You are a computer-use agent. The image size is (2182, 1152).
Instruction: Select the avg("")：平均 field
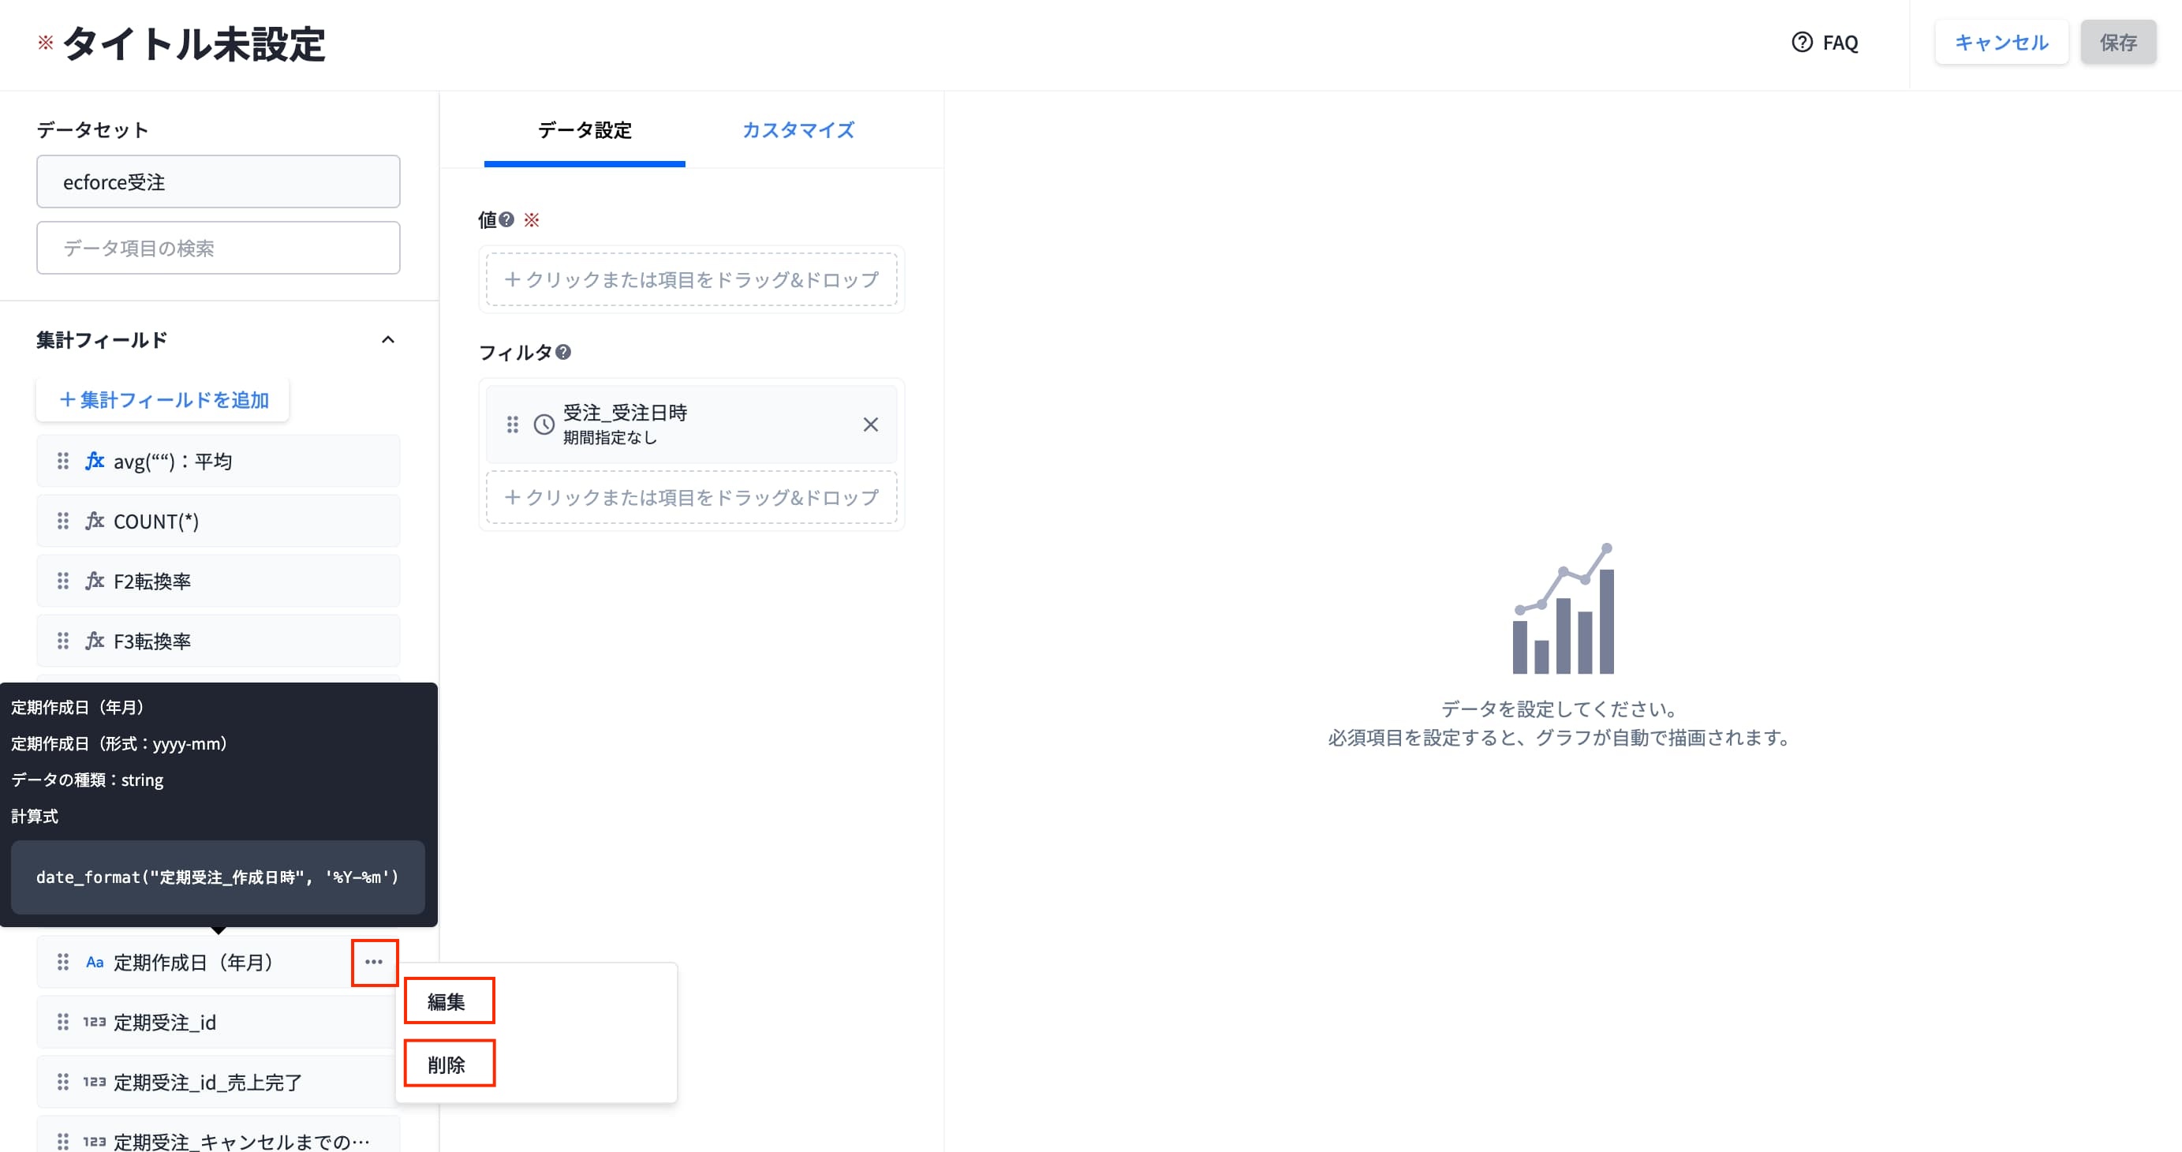pos(218,461)
